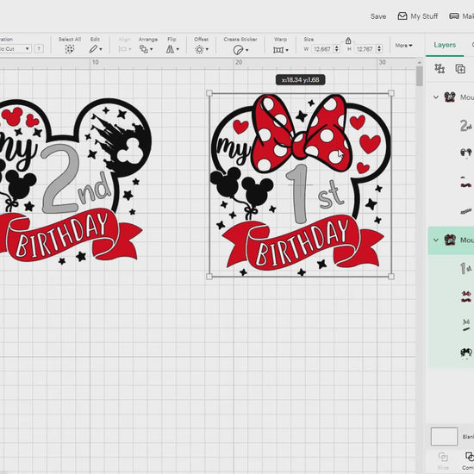This screenshot has width=474, height=474.
Task: Click into the Height size field
Action: click(365, 48)
